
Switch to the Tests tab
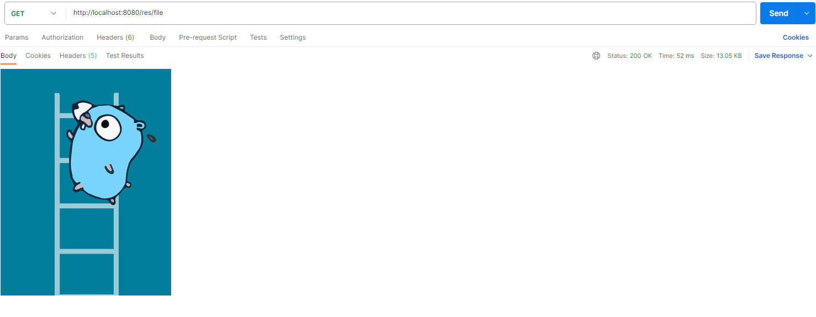coord(258,37)
